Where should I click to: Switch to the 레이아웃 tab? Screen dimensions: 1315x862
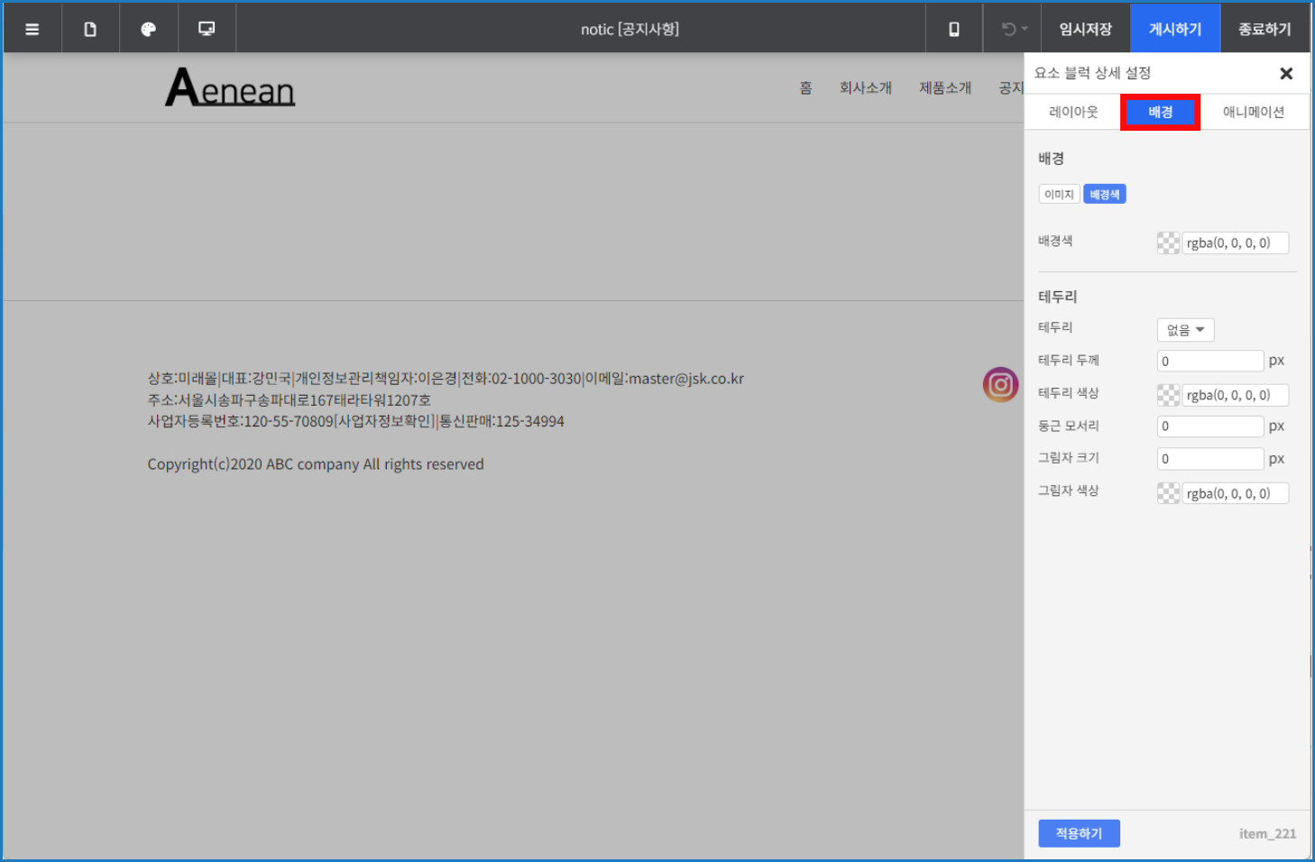(1073, 112)
